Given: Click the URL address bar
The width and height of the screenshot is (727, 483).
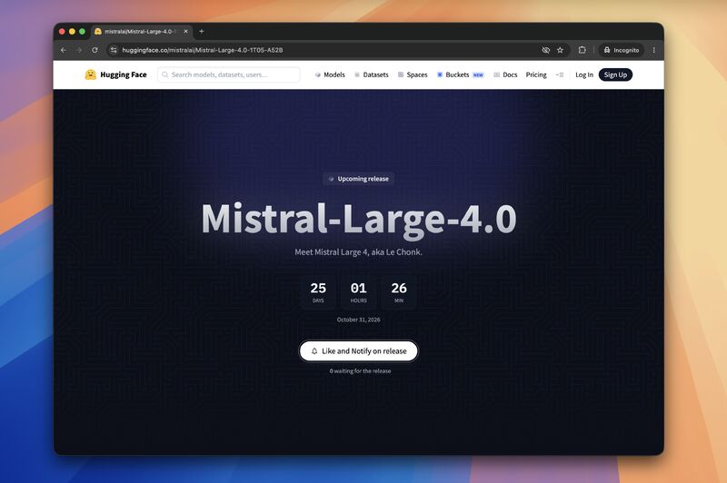Looking at the screenshot, I should [324, 50].
